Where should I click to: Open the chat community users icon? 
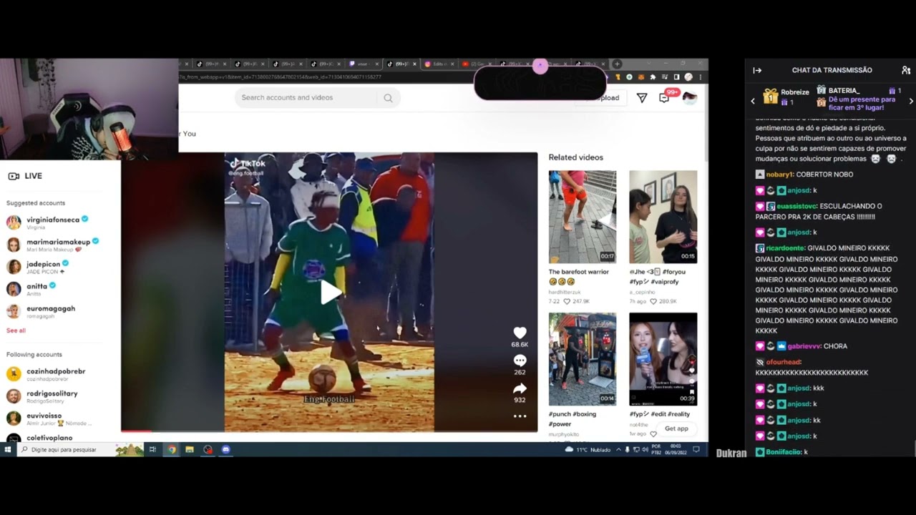tap(906, 70)
